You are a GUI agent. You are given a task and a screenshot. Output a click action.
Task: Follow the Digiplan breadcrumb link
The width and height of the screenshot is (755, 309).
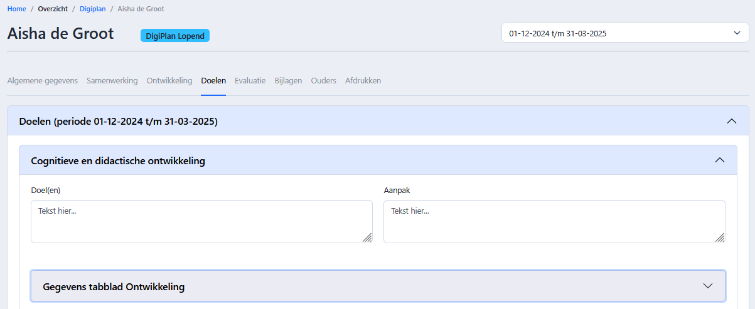coord(93,9)
